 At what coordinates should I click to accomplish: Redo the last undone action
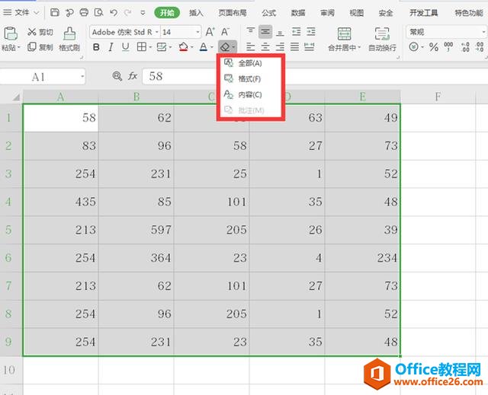(x=127, y=12)
